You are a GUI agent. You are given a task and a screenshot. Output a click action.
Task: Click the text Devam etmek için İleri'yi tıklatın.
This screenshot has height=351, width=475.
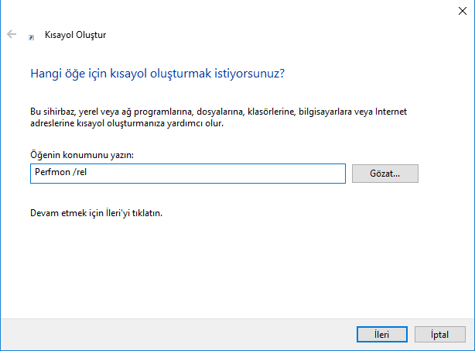tap(97, 213)
